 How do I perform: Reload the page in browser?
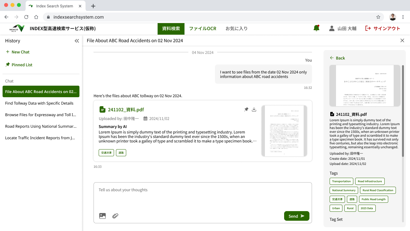click(26, 17)
